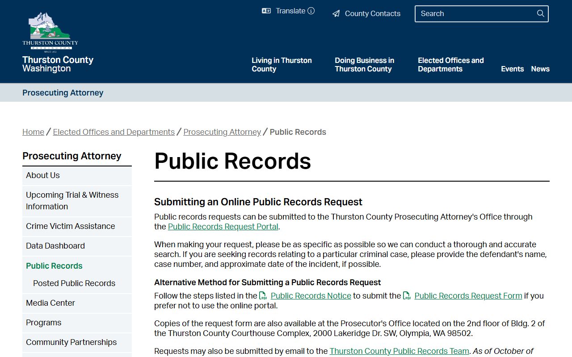Open Media Center sidebar item

click(77, 303)
